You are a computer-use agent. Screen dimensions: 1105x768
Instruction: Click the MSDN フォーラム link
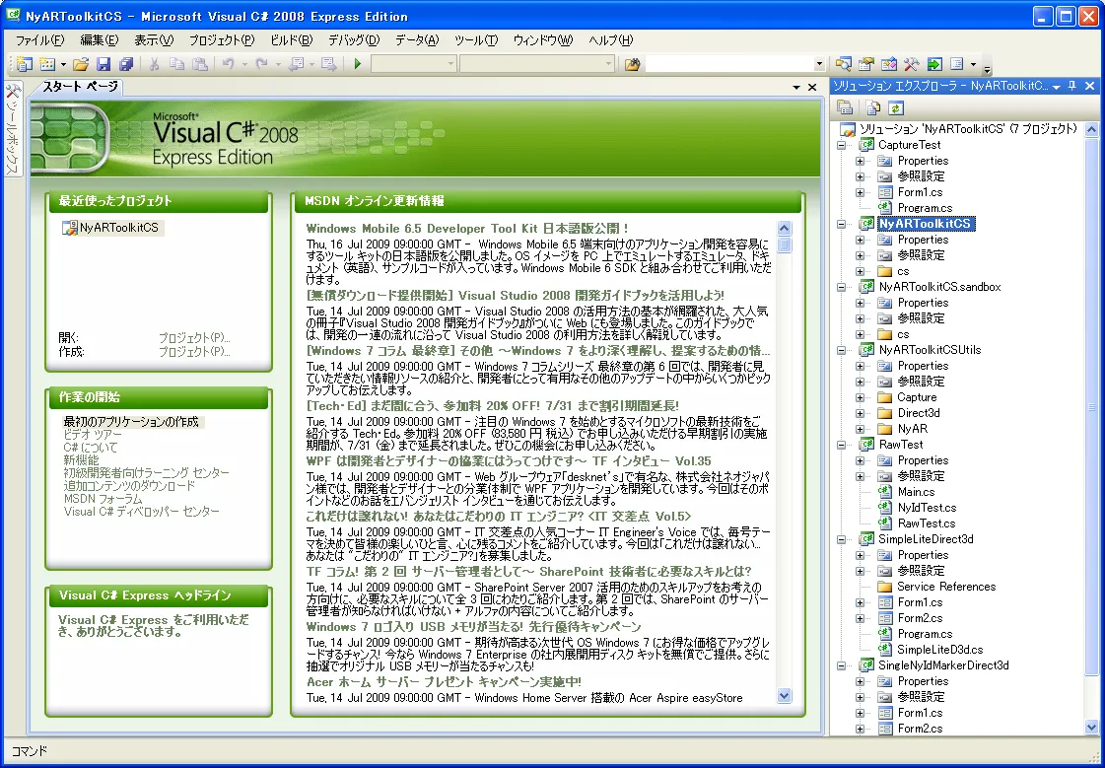point(103,498)
